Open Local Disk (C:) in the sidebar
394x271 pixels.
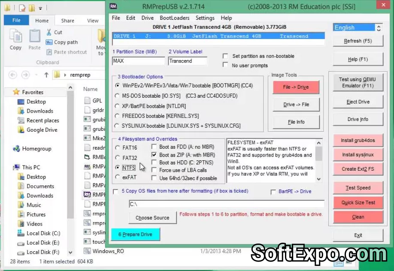click(21, 233)
